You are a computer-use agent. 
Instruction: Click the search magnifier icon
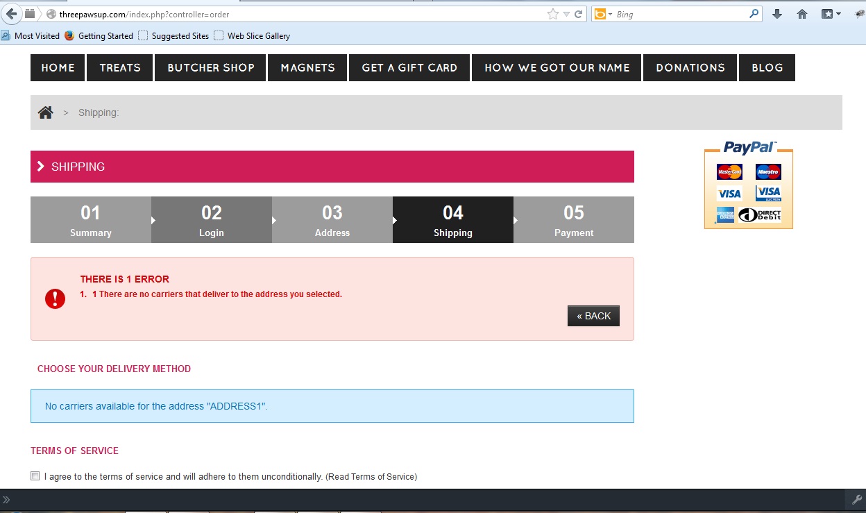tap(754, 14)
